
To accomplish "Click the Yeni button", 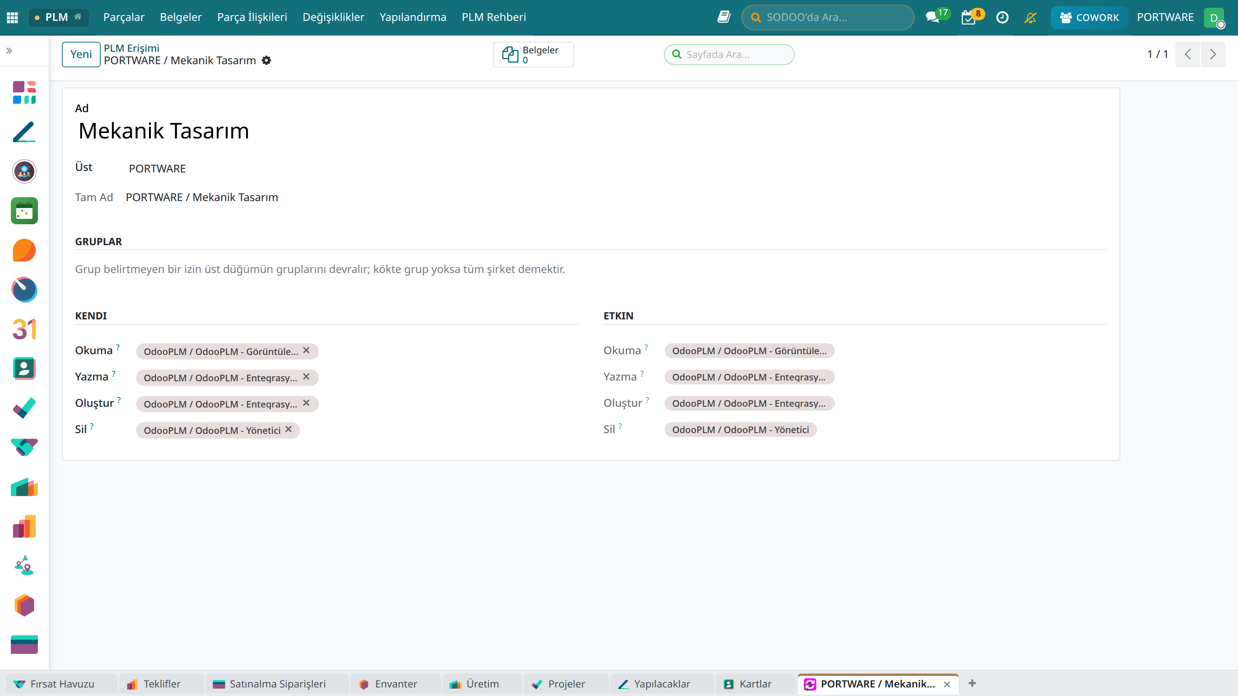I will coord(81,54).
